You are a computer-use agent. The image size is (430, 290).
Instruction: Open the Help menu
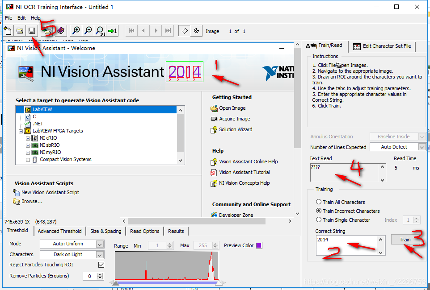tap(35, 18)
